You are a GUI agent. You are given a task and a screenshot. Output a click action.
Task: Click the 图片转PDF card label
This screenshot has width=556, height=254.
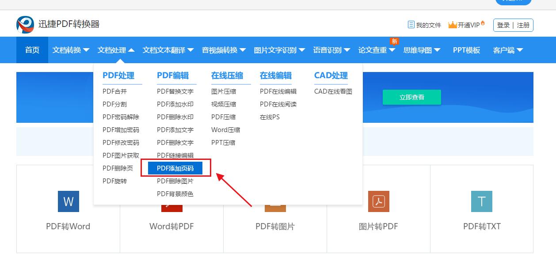click(x=378, y=226)
